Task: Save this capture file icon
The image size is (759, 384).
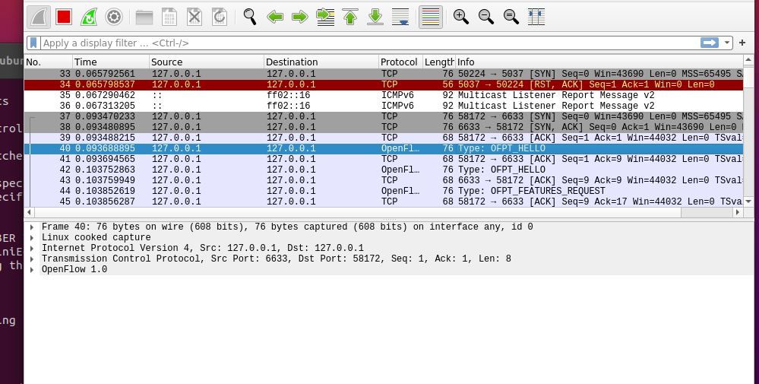Action: tap(169, 17)
